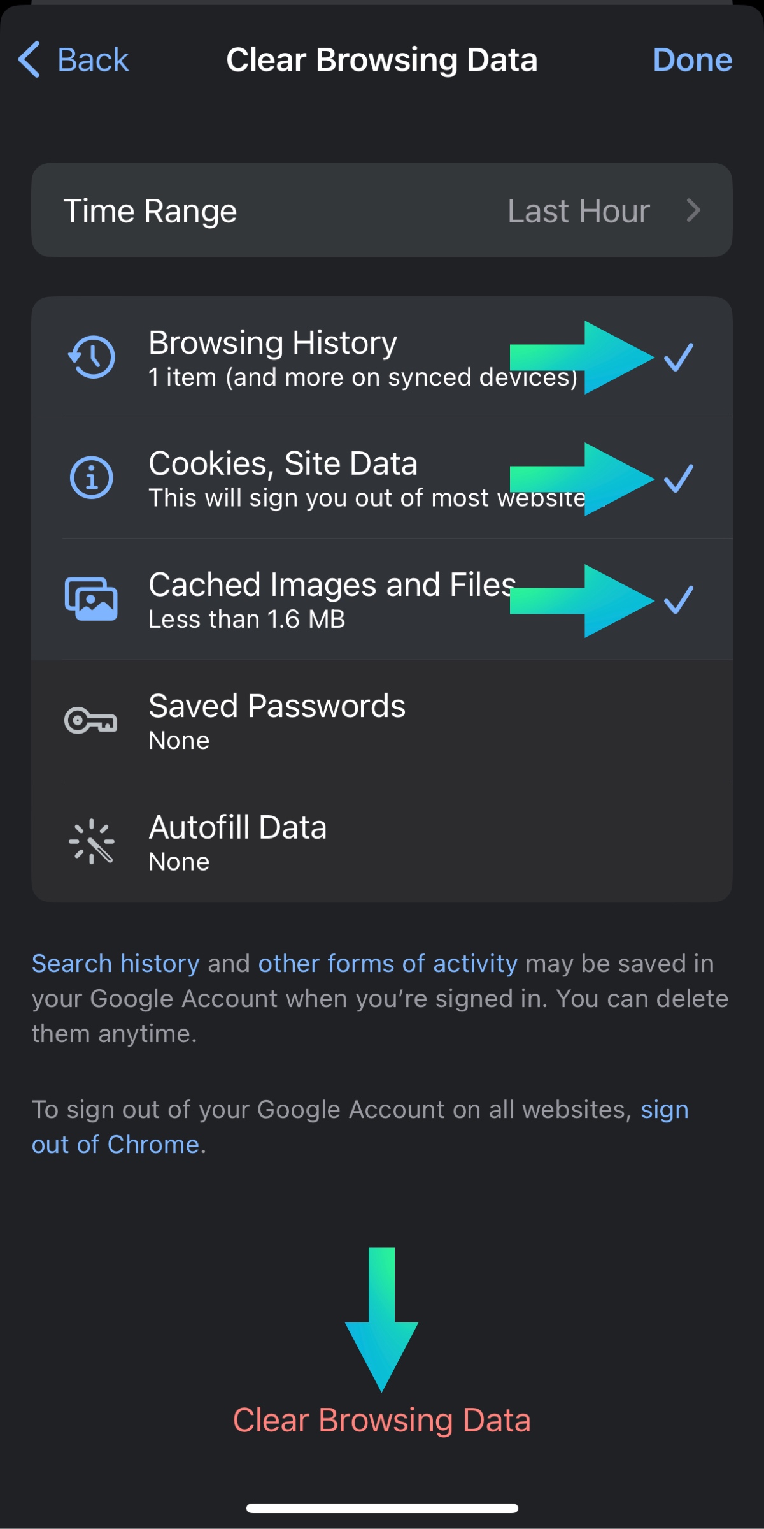Select the Saved Passwords row

click(382, 721)
